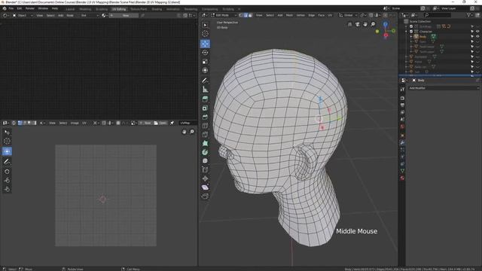Enable vertex select mode
Viewport: 482px width, 271px height.
(x=241, y=15)
